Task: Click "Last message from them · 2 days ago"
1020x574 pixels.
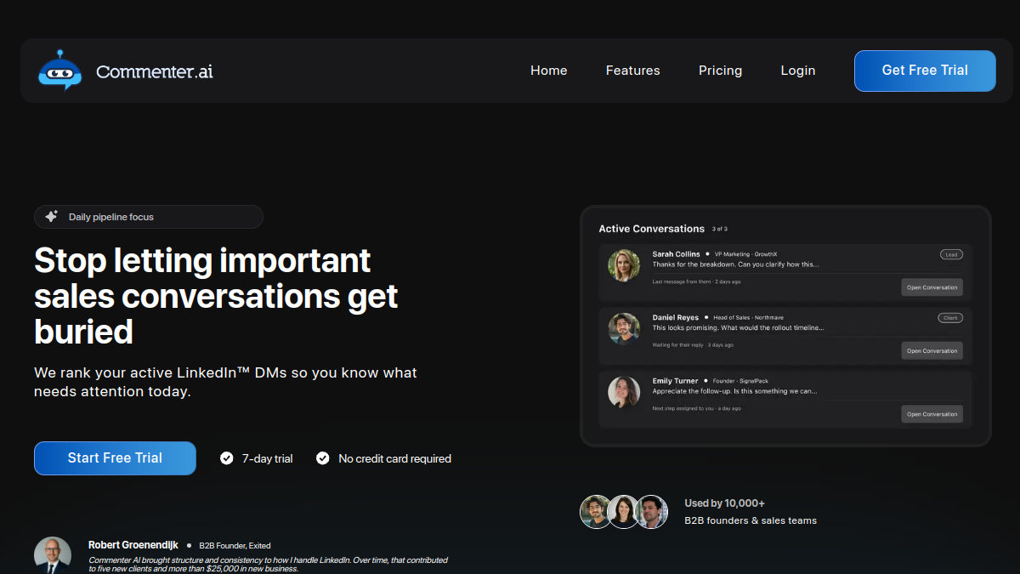Action: [x=697, y=281]
